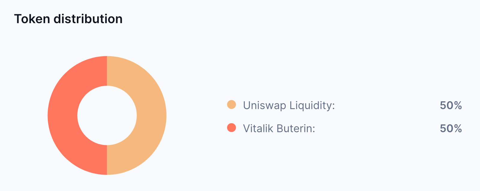Select the tan Uniswap Liquidity donut segment

click(151, 115)
